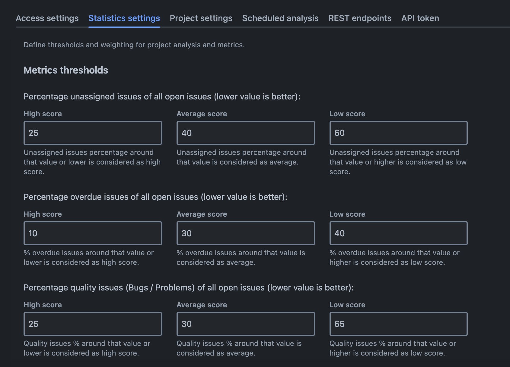Click the 'Define thresholds and weighting' description
Screen dimensions: 510x367
134,45
